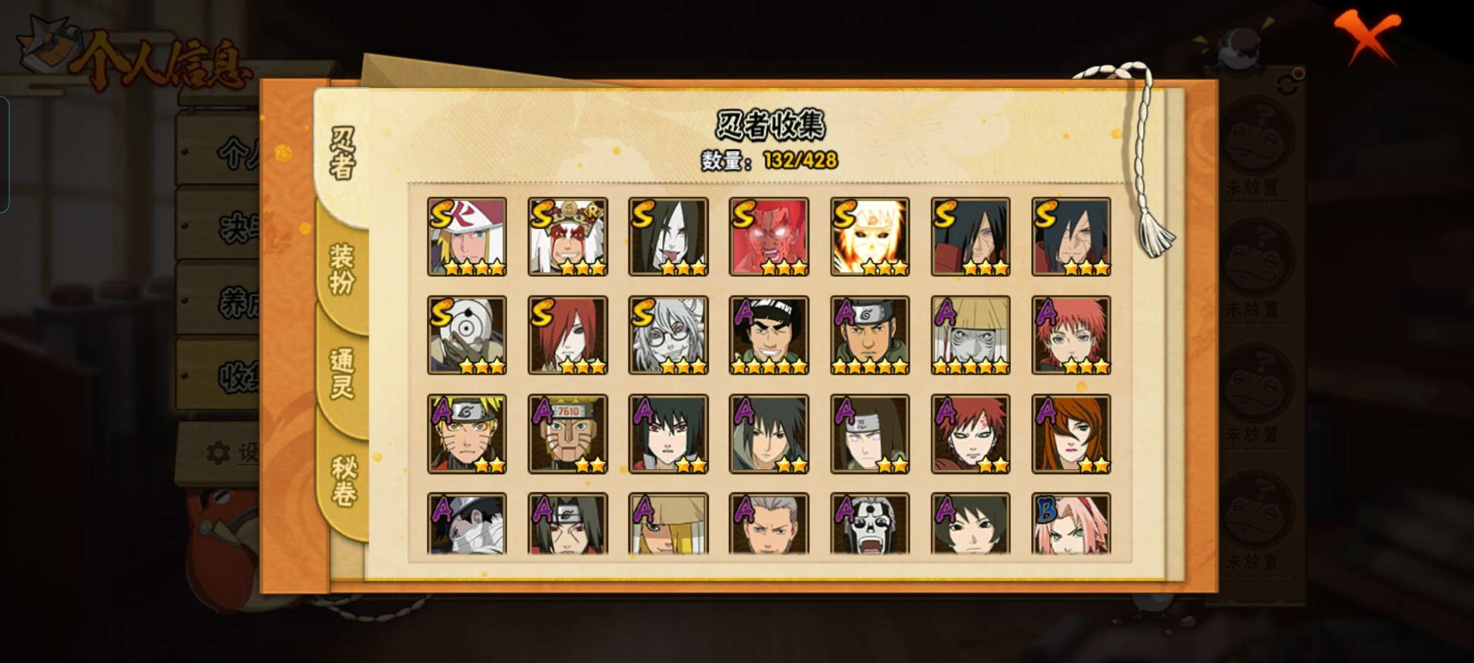The image size is (1474, 663).
Task: Select the S-rank Hokage hat ninja portrait
Action: coord(467,236)
